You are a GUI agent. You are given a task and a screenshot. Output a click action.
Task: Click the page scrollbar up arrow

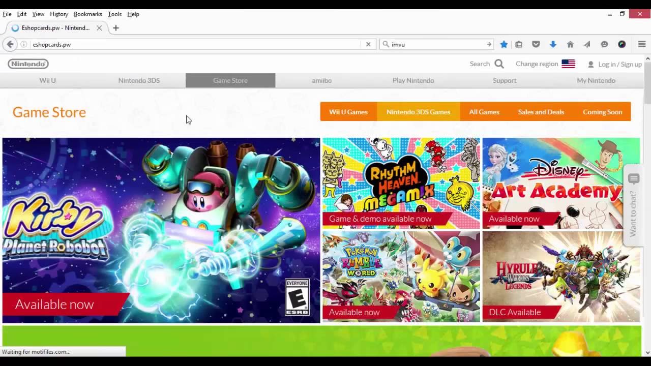(647, 59)
